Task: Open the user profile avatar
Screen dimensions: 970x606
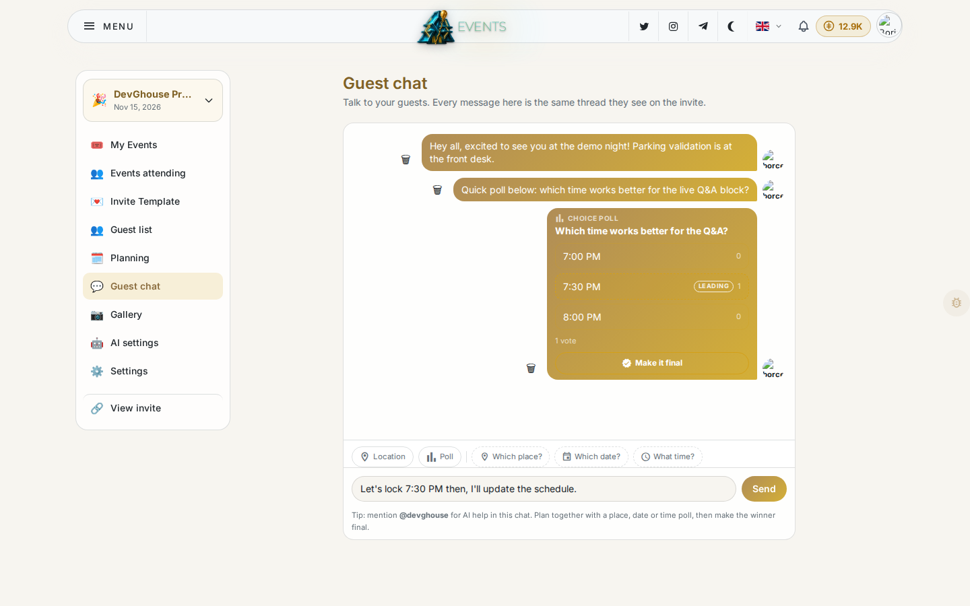Action: coord(889,26)
